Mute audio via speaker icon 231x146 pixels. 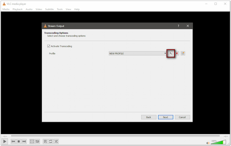click(x=208, y=143)
